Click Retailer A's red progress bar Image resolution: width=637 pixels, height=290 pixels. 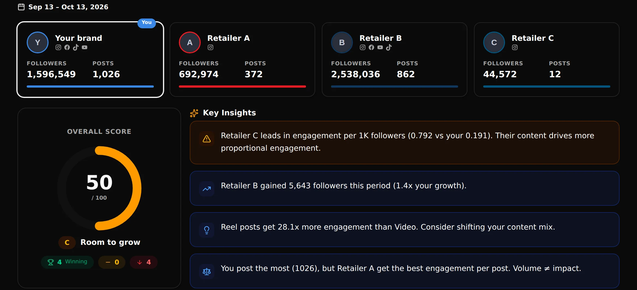tap(242, 87)
